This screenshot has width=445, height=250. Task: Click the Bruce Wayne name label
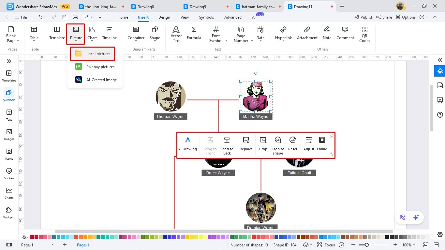point(218,173)
